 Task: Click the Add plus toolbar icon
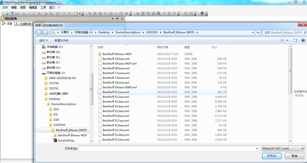pyautogui.click(x=46, y=14)
